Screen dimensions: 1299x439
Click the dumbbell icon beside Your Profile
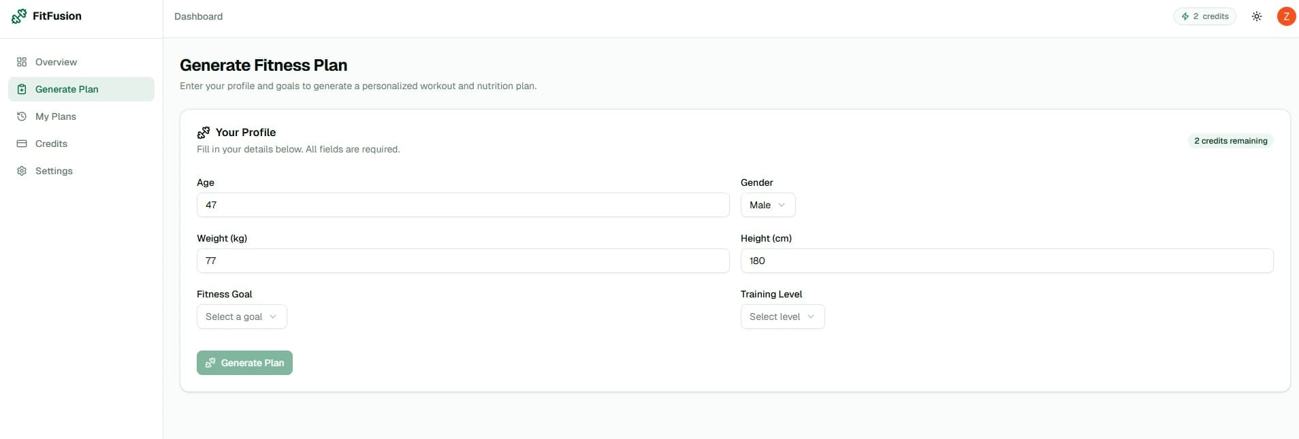pos(204,132)
